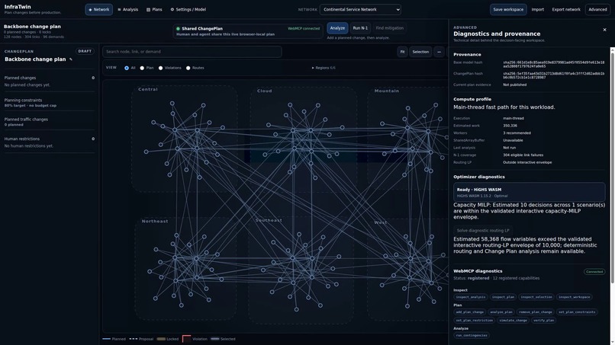Click the inspect_workspace capability chip
The height and width of the screenshot is (345, 615).
(x=575, y=297)
